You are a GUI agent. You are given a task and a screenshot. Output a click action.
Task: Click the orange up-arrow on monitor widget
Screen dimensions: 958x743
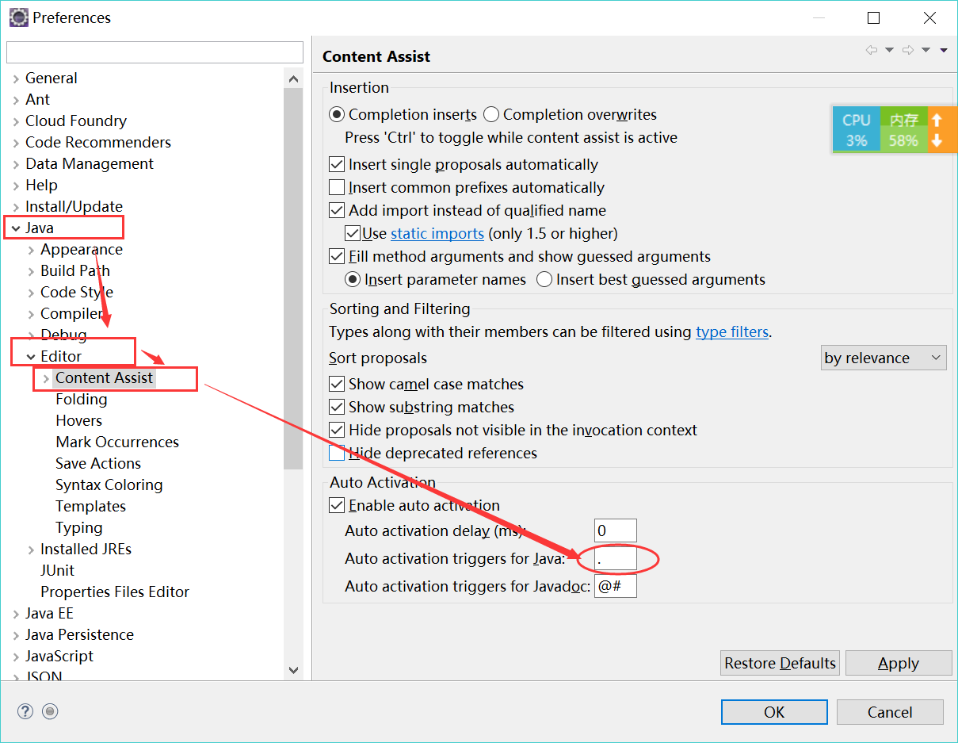937,120
